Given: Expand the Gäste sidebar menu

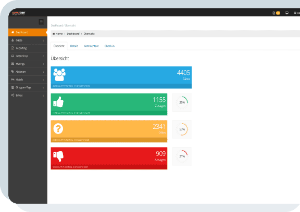Looking at the screenshot, I should click(x=28, y=40).
